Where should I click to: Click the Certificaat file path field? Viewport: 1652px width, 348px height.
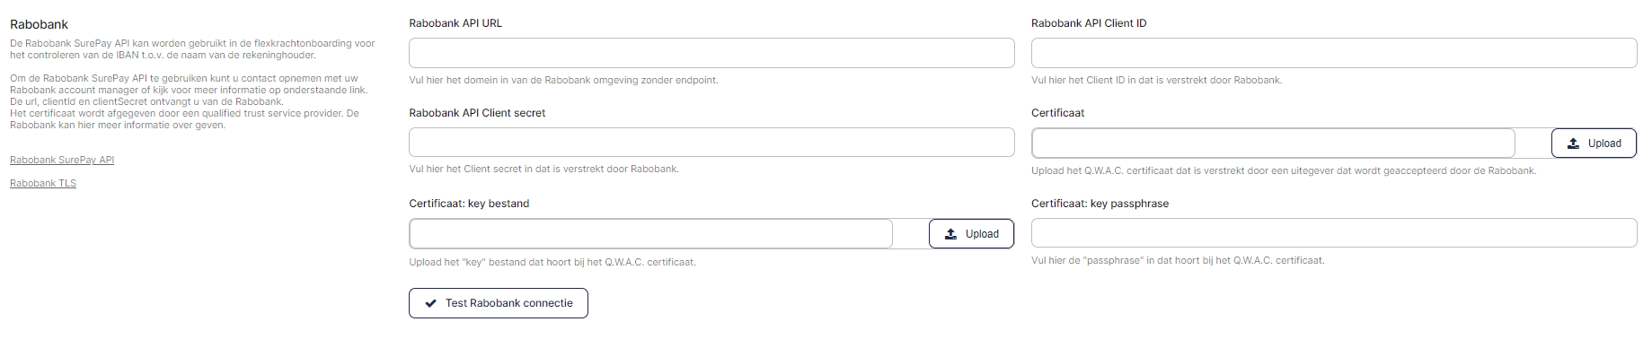point(1273,144)
